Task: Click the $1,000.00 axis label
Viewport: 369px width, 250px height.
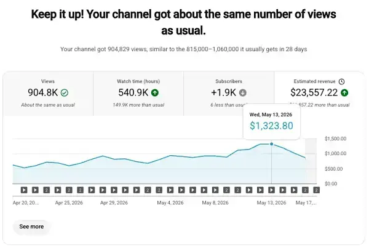Action: 335,153
